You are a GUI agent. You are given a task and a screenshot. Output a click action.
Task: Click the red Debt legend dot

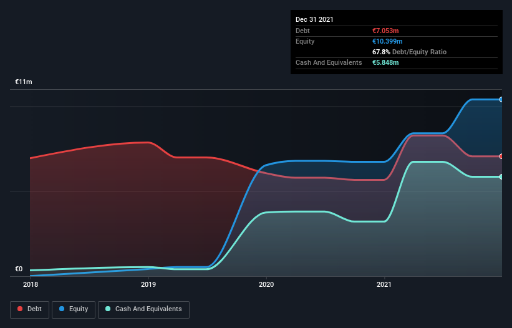(20, 309)
